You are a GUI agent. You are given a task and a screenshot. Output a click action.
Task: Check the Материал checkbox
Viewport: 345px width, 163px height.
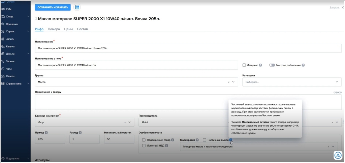tap(244, 65)
